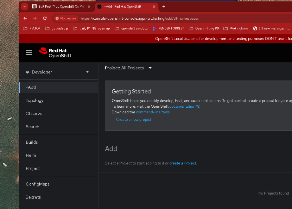
Task: Click the Red Hat OpenShift logo
Action: (x=55, y=53)
